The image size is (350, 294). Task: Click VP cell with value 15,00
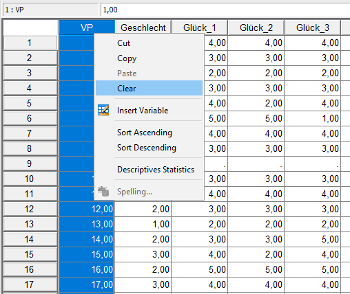[x=87, y=254]
